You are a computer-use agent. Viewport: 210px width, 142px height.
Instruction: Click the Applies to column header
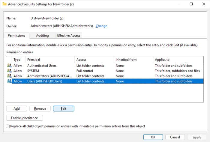pyautogui.click(x=178, y=60)
